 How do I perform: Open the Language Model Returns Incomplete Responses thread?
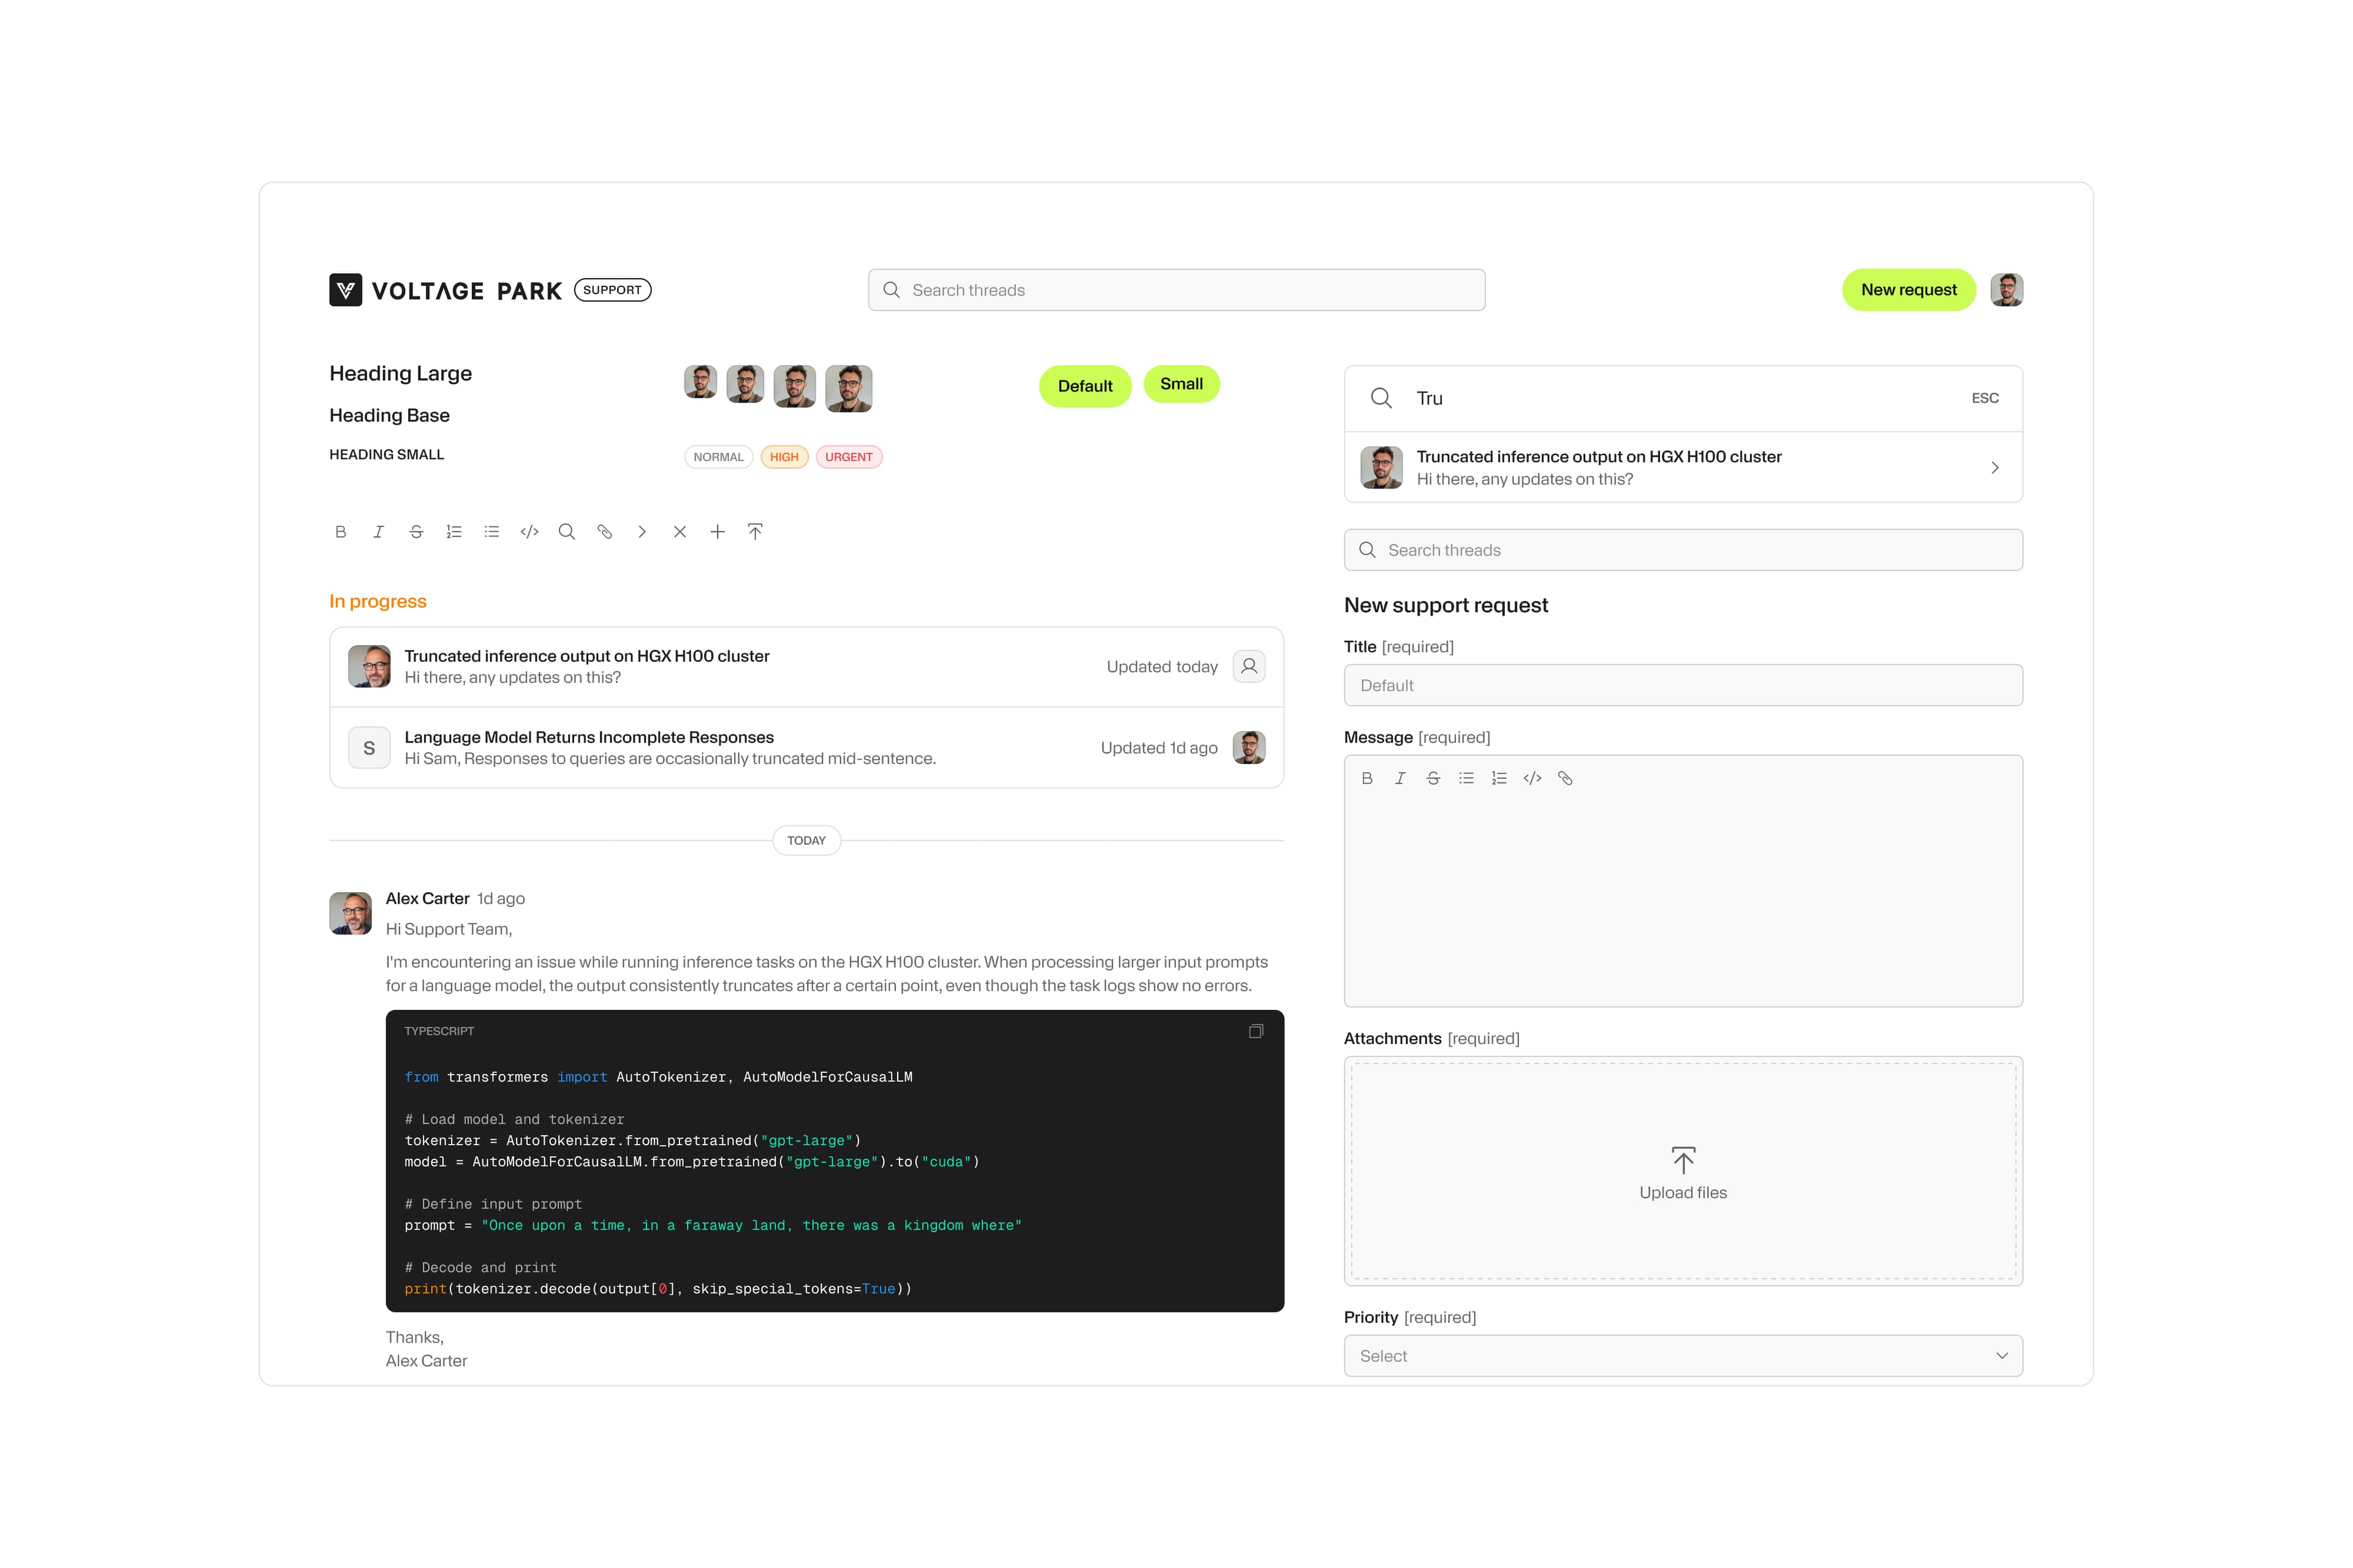670,747
